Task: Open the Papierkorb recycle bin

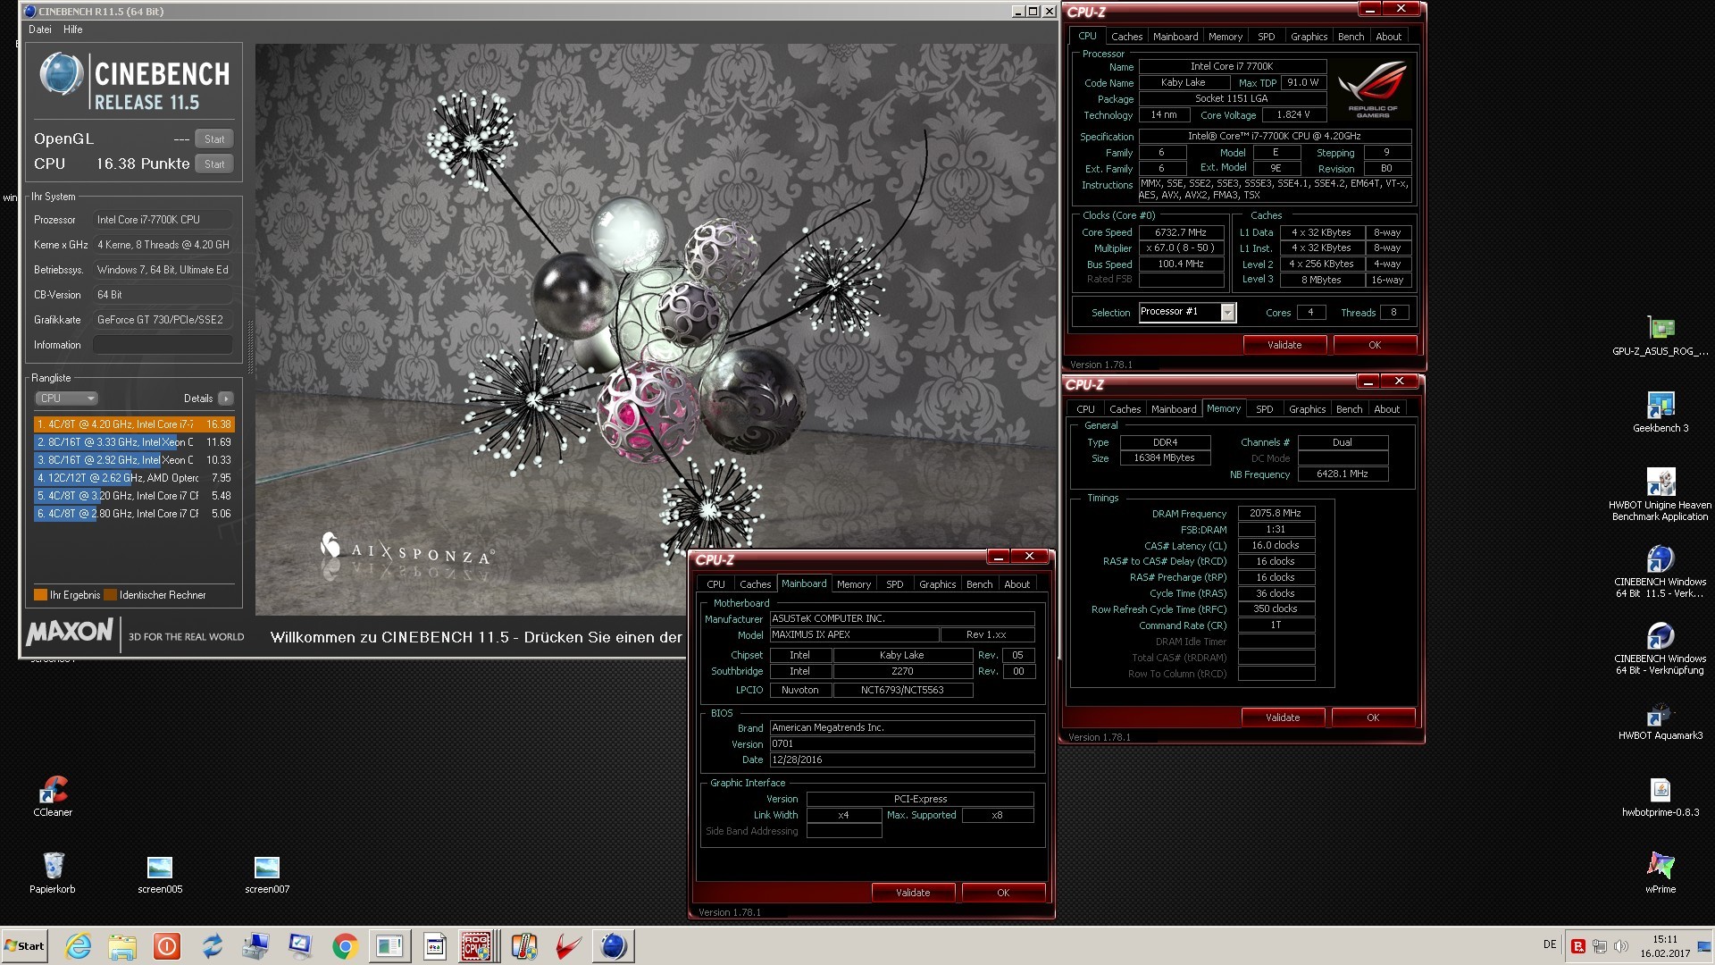Action: coord(53,873)
